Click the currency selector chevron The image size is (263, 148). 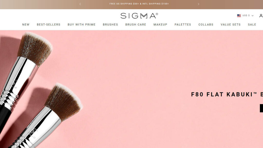point(252,16)
